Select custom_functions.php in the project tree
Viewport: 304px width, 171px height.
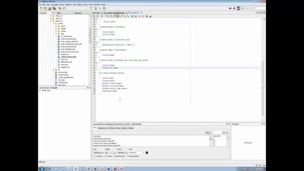[x=68, y=57]
